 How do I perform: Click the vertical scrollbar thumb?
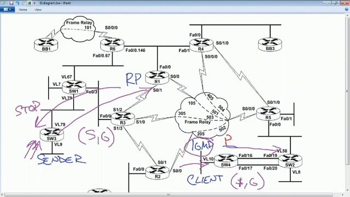point(347,91)
